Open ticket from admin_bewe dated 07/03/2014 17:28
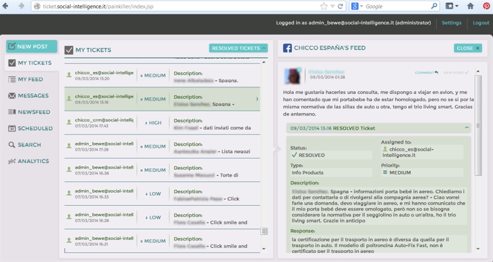This screenshot has height=262, width=493. pyautogui.click(x=162, y=146)
